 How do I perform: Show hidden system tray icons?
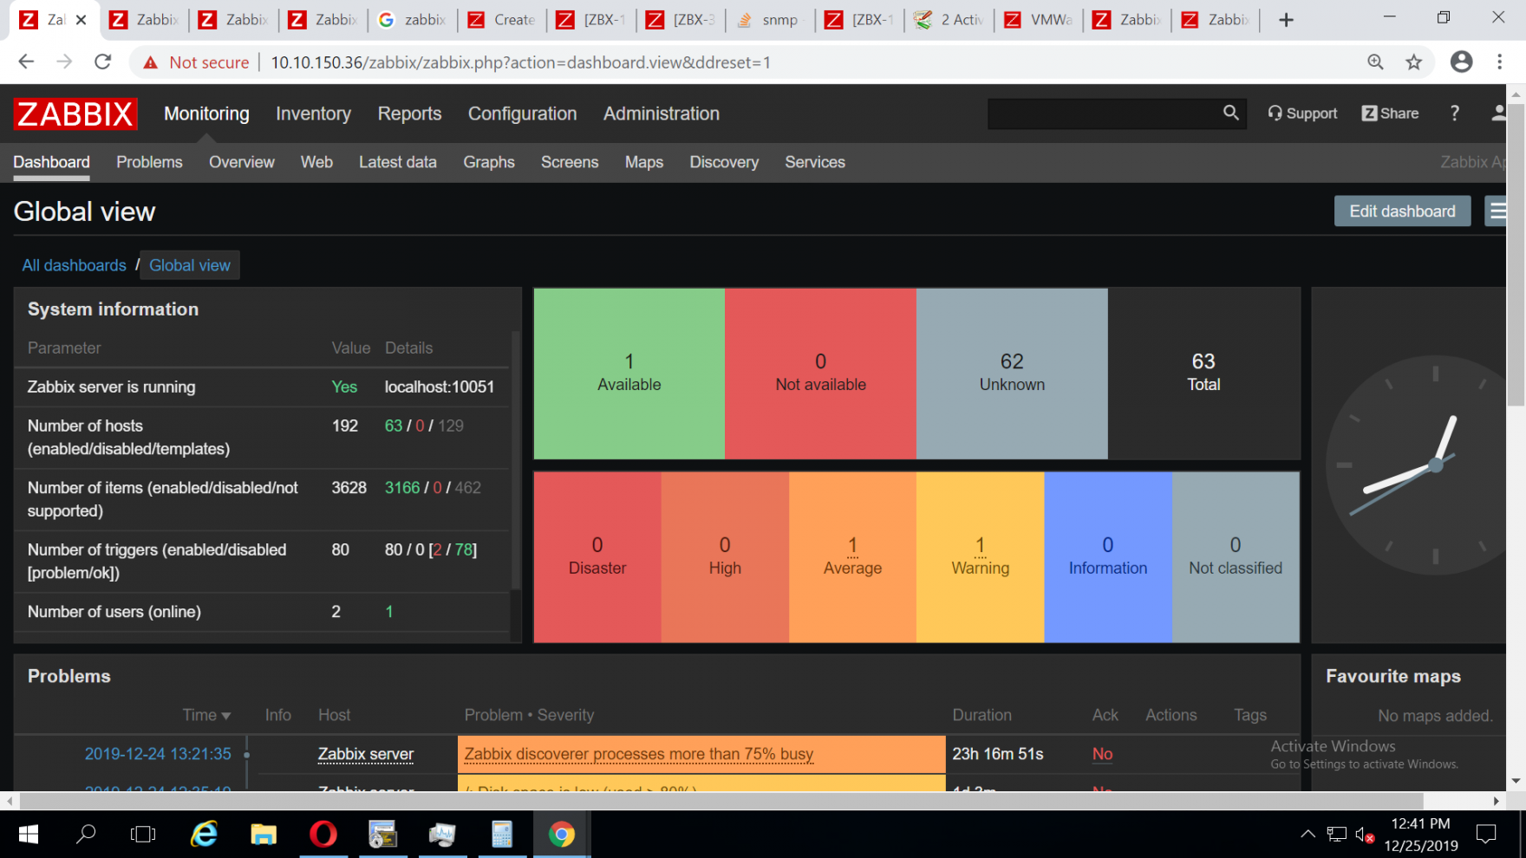(x=1308, y=835)
